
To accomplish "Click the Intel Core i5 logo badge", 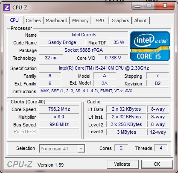I will tap(150, 46).
